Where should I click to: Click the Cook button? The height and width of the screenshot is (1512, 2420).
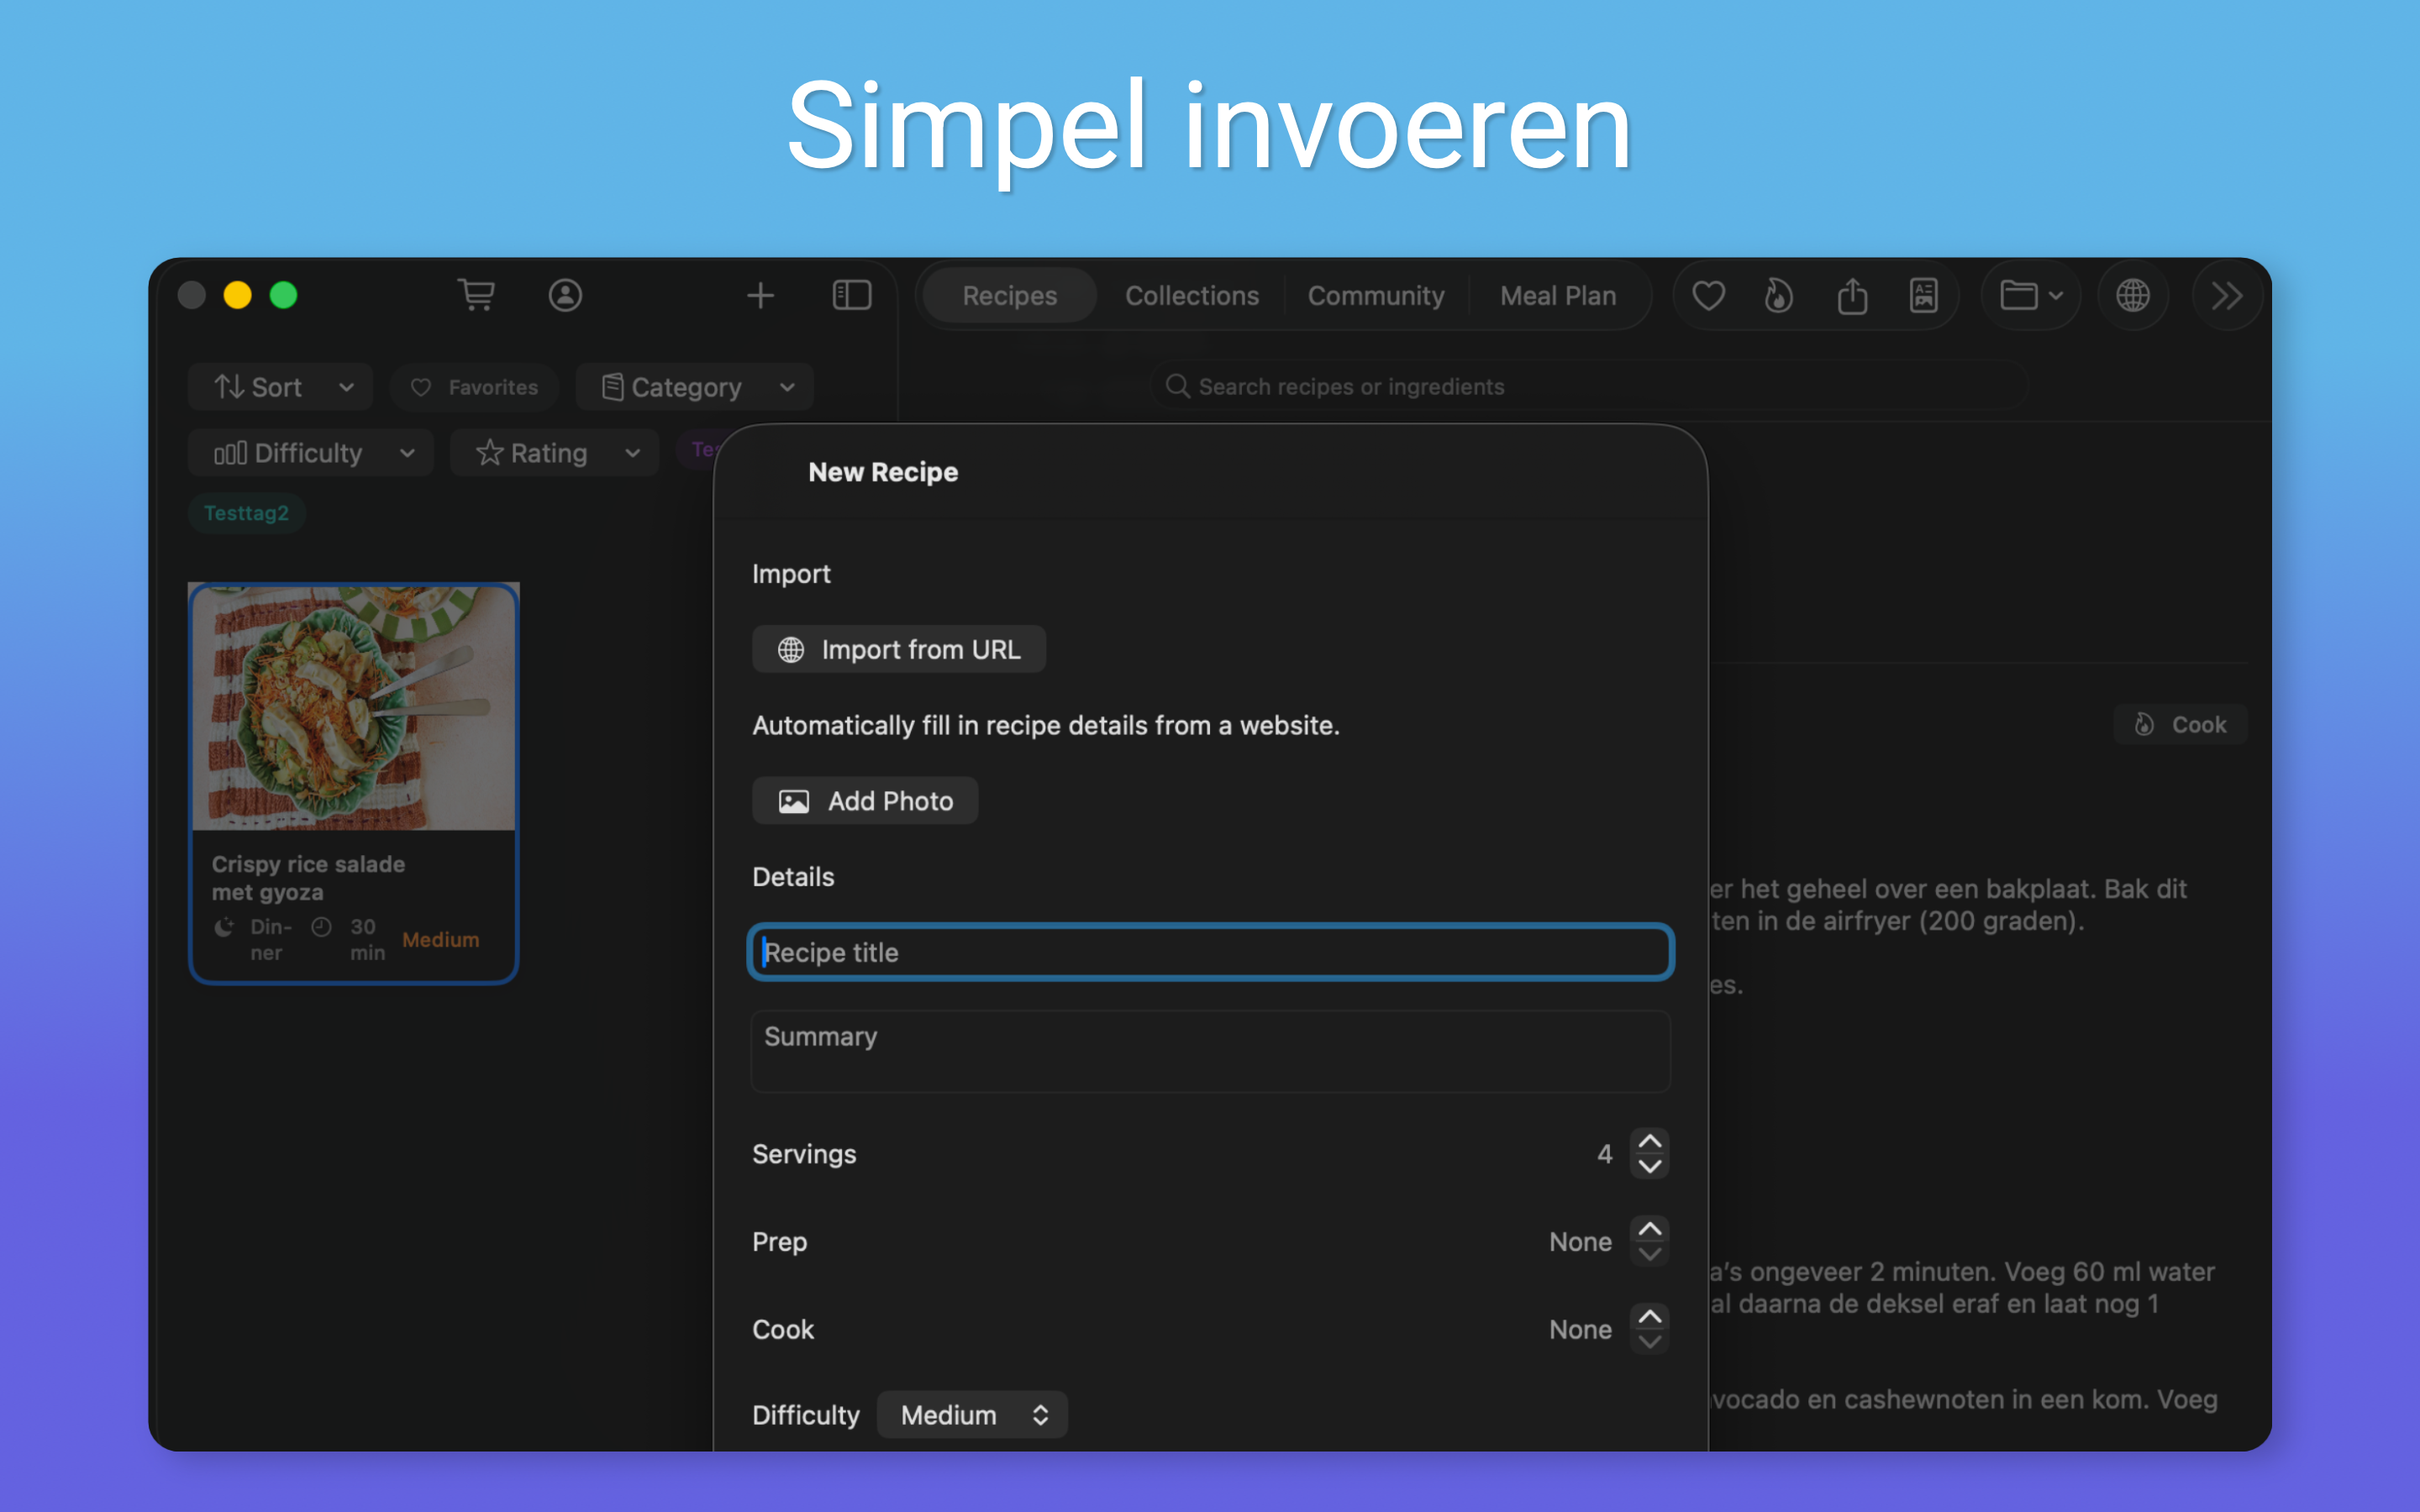click(2180, 724)
